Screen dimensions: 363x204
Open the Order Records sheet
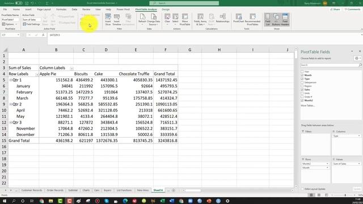pos(55,190)
